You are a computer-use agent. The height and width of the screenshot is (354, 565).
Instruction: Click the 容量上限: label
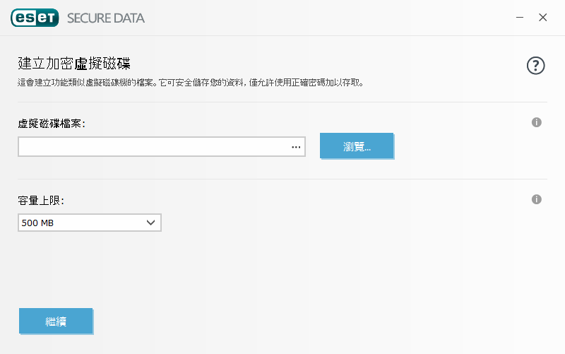pos(41,201)
